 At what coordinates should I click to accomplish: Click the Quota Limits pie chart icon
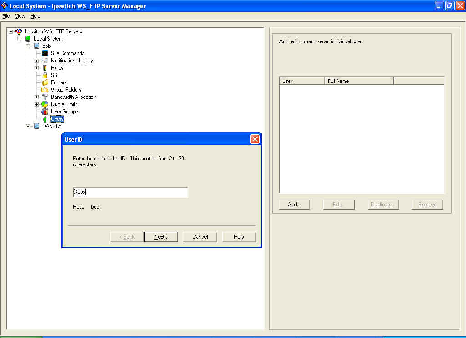point(45,104)
